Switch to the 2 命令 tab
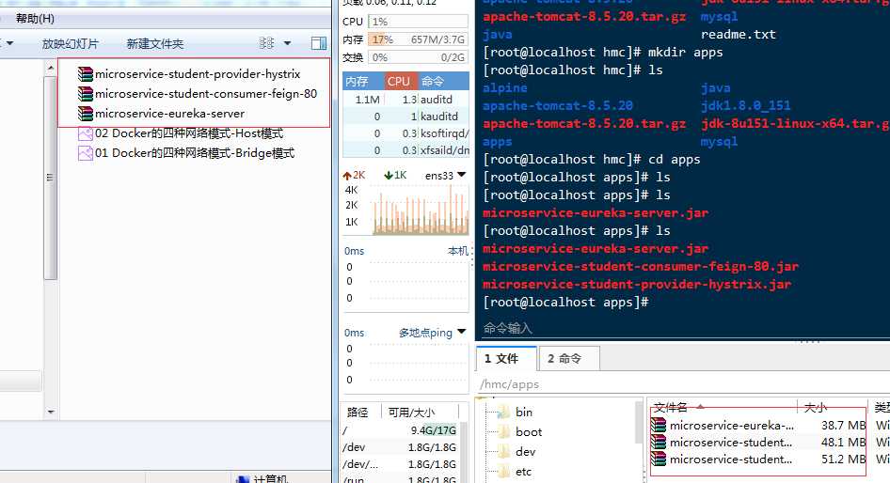This screenshot has width=890, height=483. 569,358
